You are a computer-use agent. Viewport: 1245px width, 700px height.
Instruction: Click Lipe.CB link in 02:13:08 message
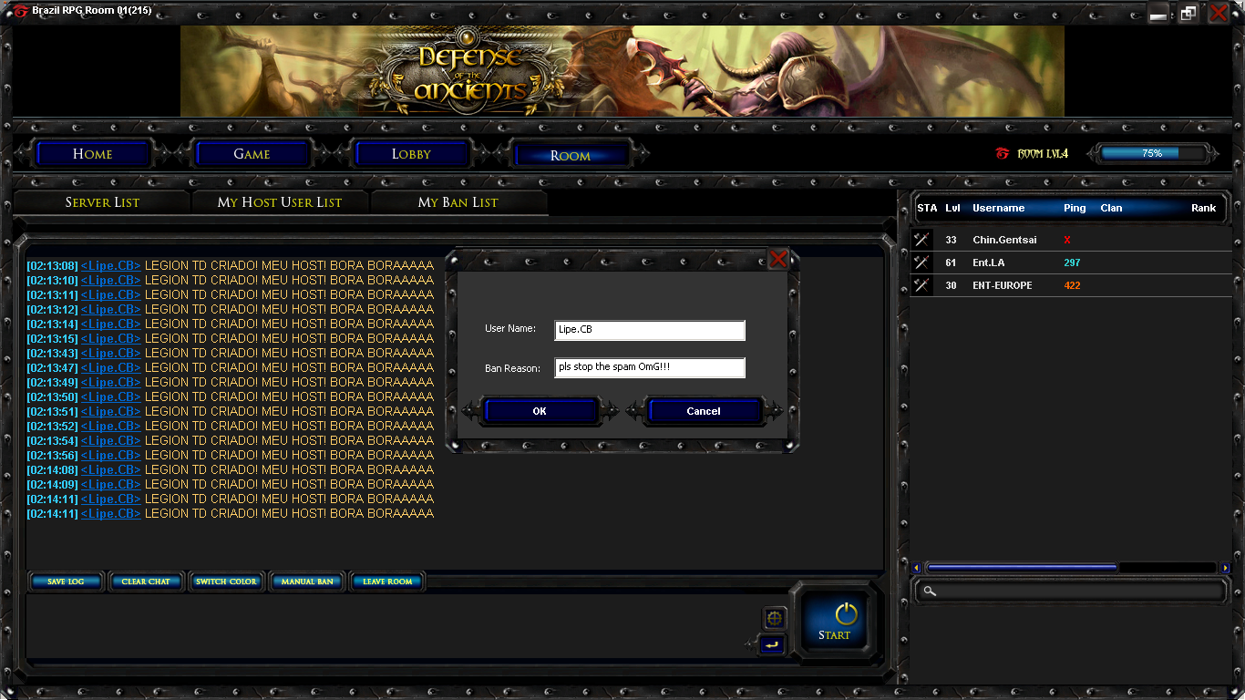click(x=110, y=265)
